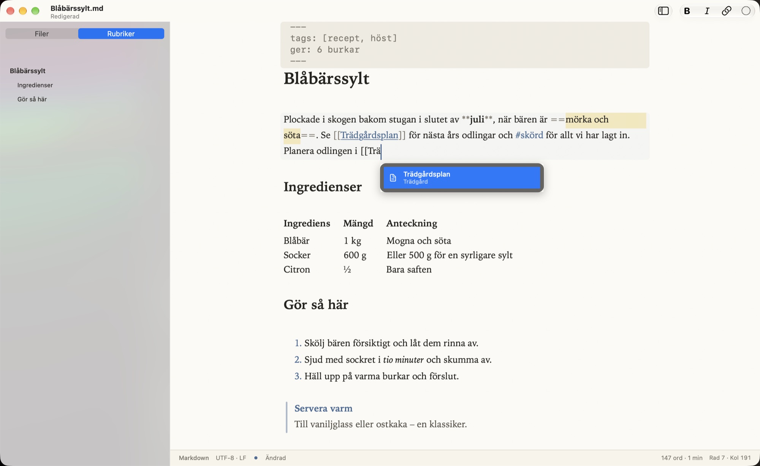Switch to the Rubriker tab
The image size is (760, 466).
pyautogui.click(x=121, y=34)
